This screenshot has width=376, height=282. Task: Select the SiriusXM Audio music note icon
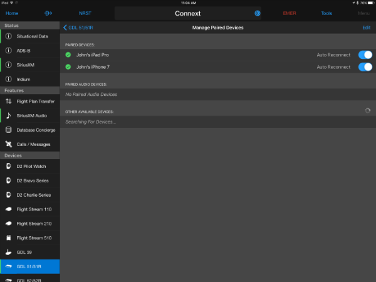point(9,115)
